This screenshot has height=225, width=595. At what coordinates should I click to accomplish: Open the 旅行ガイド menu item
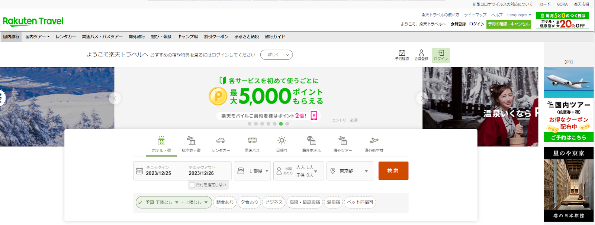[x=275, y=37]
